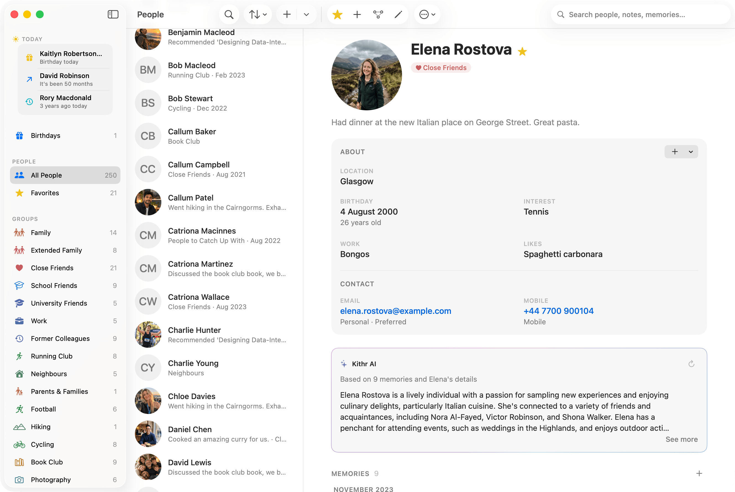Focus the Search people, notes, memories field
The width and height of the screenshot is (735, 492).
[641, 14]
